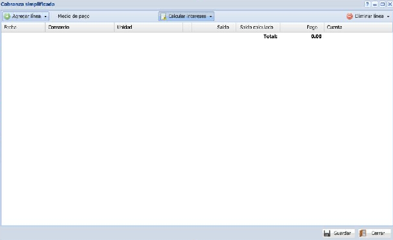
Task: Click the floppy disk Guardar icon
Action: [327, 233]
